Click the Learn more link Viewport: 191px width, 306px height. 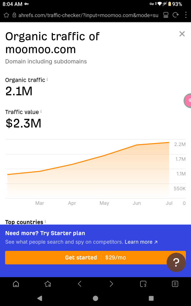point(141,242)
